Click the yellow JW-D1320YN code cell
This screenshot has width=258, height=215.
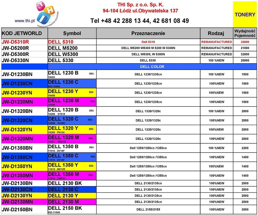click(x=24, y=129)
